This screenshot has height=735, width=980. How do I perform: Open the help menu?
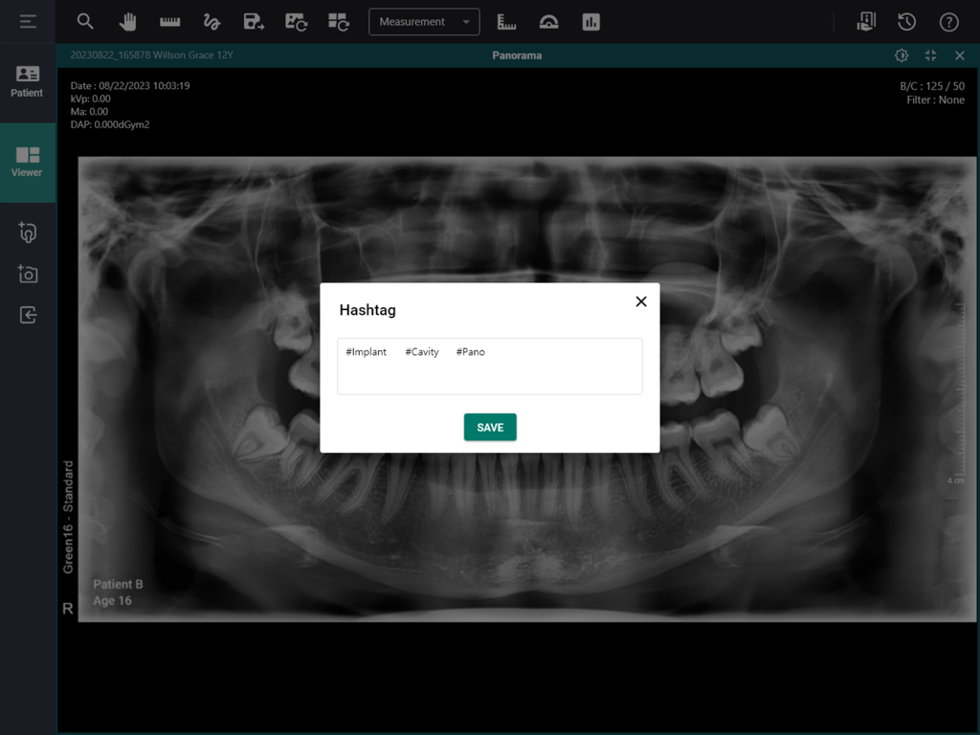(x=948, y=21)
